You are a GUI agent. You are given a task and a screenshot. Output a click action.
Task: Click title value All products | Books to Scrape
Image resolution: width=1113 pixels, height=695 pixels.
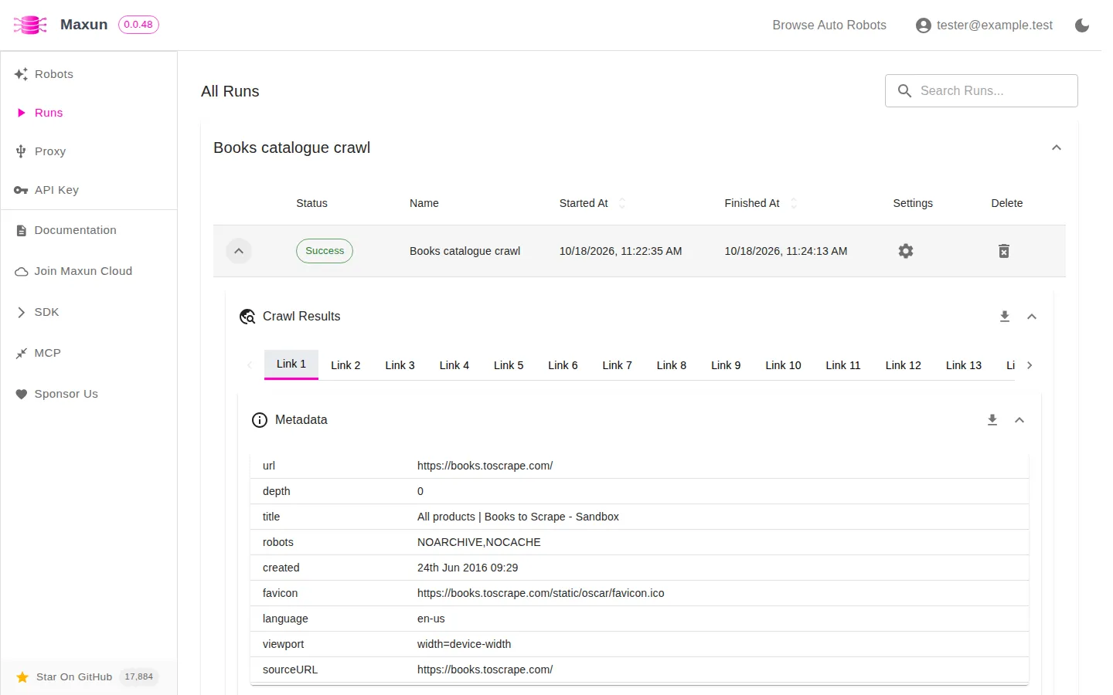(518, 517)
